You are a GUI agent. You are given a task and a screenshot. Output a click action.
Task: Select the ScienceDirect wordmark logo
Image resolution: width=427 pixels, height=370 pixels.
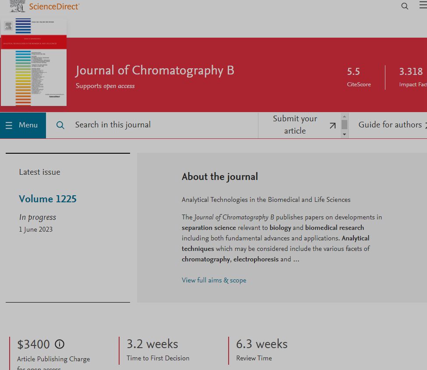(54, 6)
